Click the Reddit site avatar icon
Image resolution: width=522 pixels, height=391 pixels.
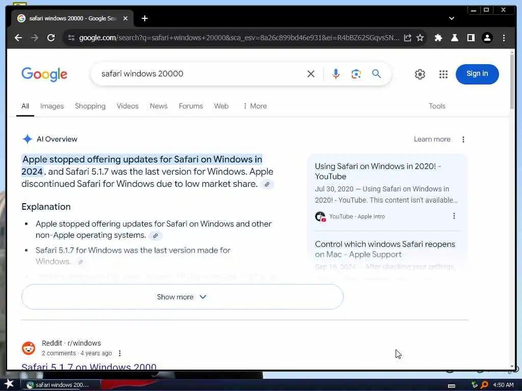[x=29, y=348]
